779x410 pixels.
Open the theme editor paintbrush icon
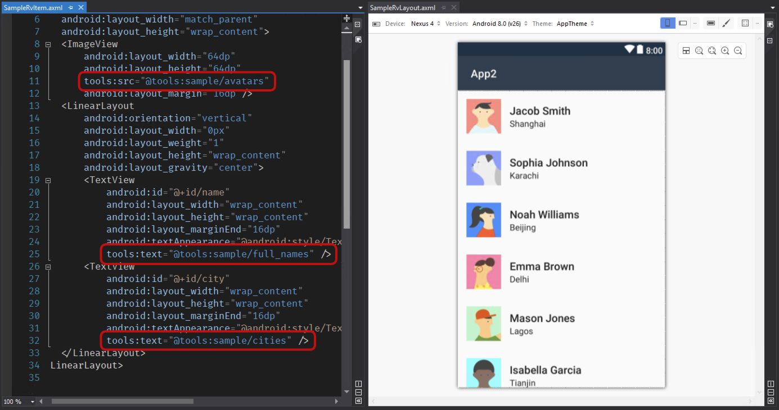pyautogui.click(x=726, y=24)
